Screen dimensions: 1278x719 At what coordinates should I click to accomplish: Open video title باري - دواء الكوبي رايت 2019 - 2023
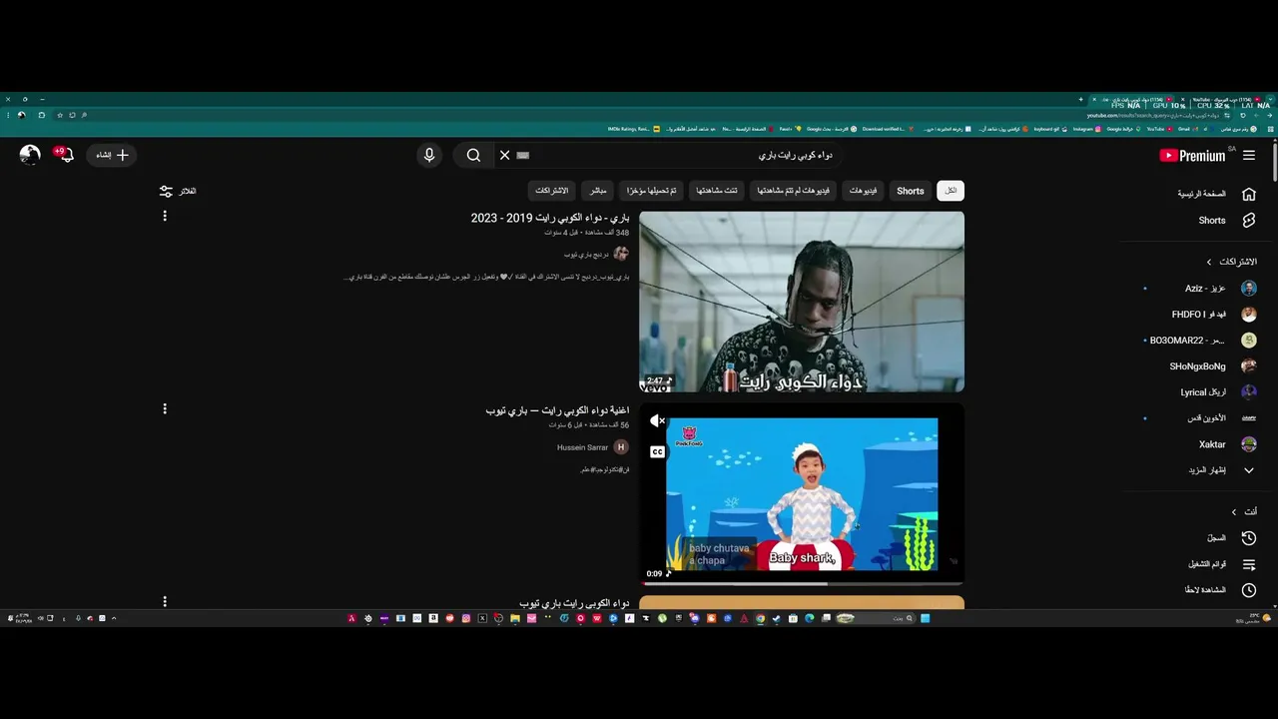coord(550,218)
